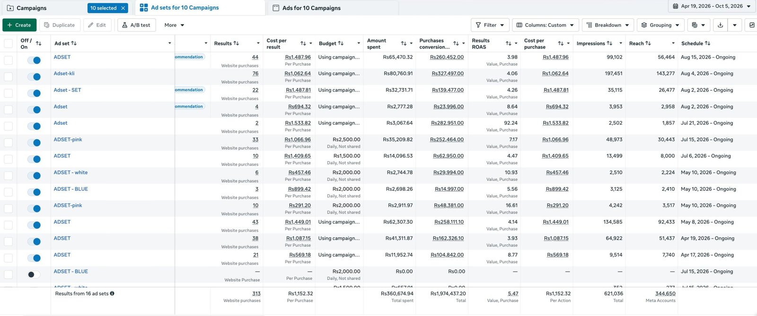Click purchases value Rs327,497.00
This screenshot has width=757, height=316.
point(448,74)
